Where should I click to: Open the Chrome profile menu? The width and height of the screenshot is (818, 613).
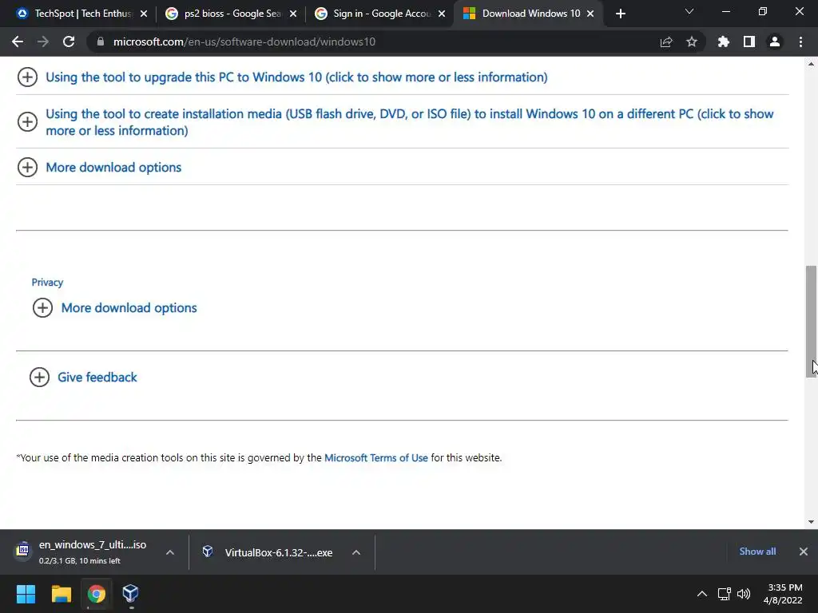[775, 42]
